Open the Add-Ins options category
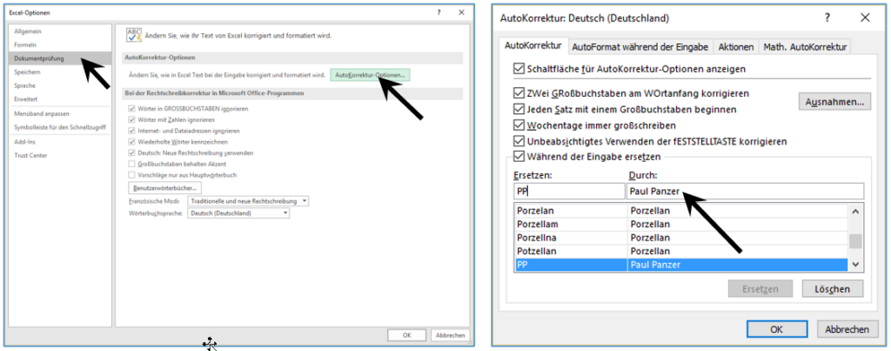This screenshot has height=351, width=891. [24, 142]
